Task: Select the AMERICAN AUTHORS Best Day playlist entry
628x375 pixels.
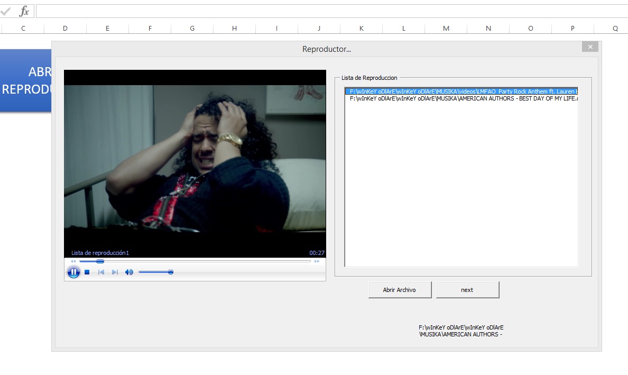Action: click(x=461, y=98)
